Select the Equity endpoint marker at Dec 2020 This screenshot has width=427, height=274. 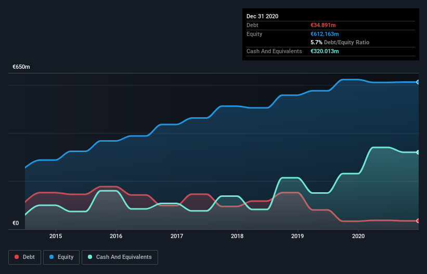click(x=418, y=82)
